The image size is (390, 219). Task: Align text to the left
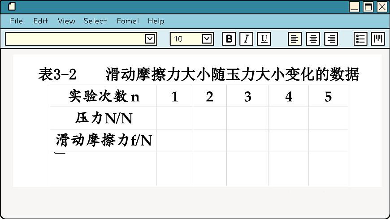(x=295, y=39)
